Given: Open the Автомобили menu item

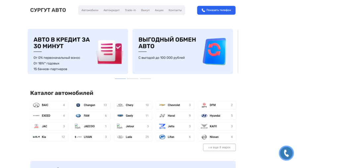Looking at the screenshot, I should (90, 10).
